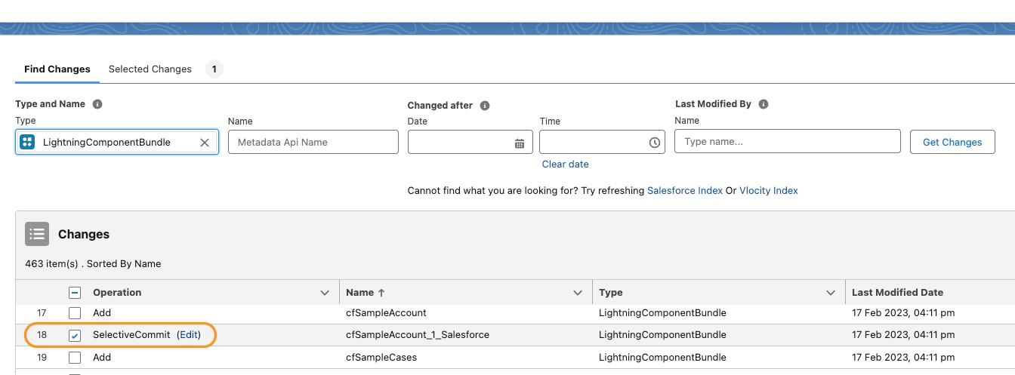The image size is (1015, 375).
Task: Click the Clear date link
Action: [565, 164]
